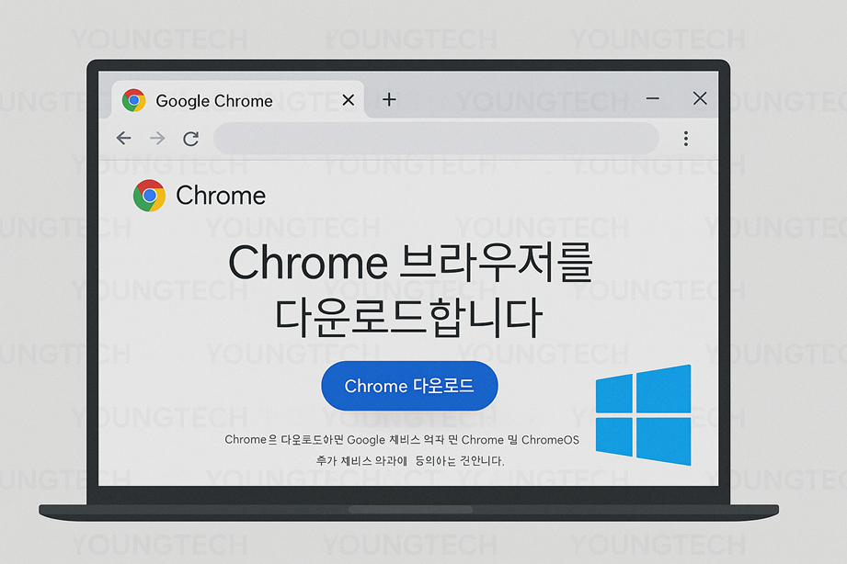Close the Google Chrome tab
The width and height of the screenshot is (847, 564).
click(349, 100)
